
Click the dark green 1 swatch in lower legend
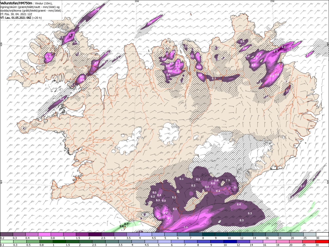coord(59,242)
